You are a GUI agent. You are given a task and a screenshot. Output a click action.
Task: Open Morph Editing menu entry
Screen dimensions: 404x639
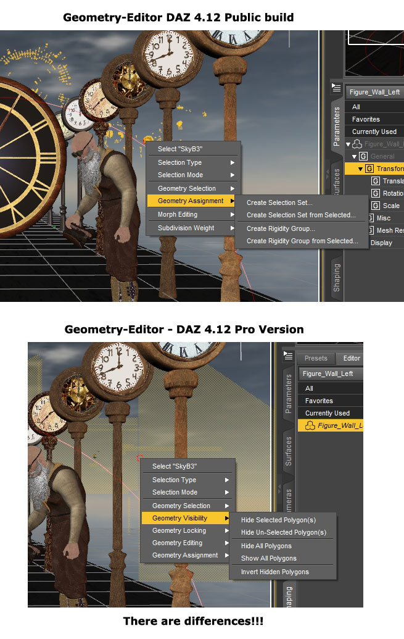click(194, 214)
